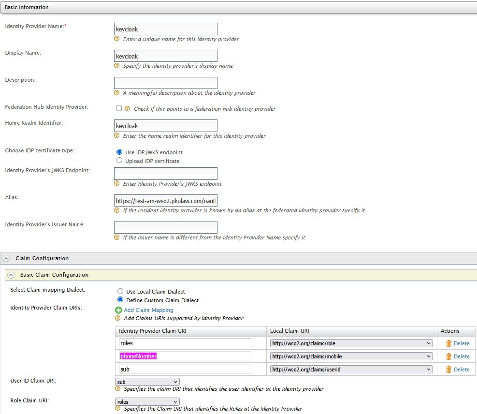Choose Use Local Claim Dialect option
Image resolution: width=477 pixels, height=414 pixels.
(120, 291)
